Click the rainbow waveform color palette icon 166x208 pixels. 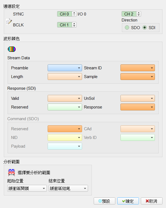coord(12,49)
